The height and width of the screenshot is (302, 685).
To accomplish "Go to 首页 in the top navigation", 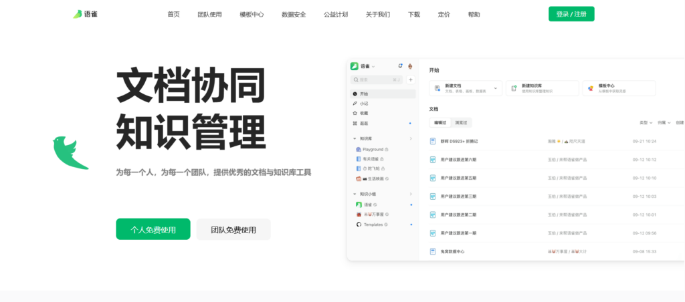I will point(173,15).
